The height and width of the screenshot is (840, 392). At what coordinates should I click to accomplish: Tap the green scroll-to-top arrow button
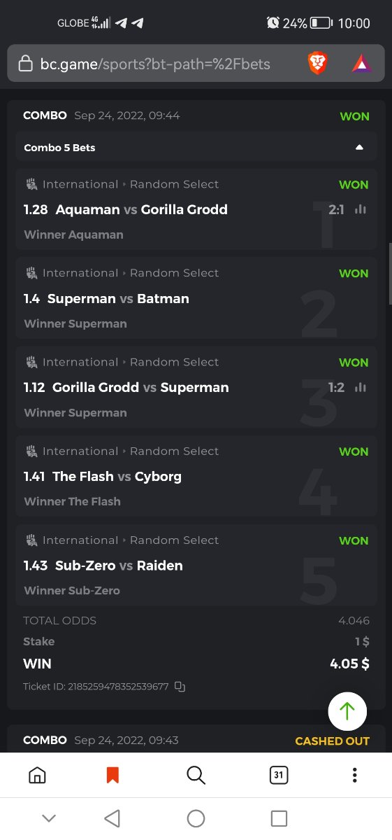pos(347,711)
